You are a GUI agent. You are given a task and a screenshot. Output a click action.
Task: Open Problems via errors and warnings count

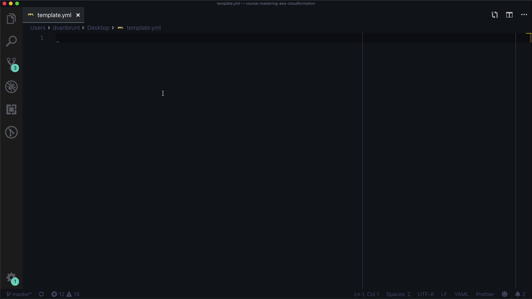pos(65,294)
